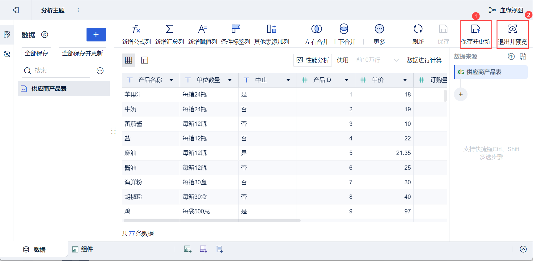Open the 单位数量 column dropdown arrow

click(x=230, y=80)
